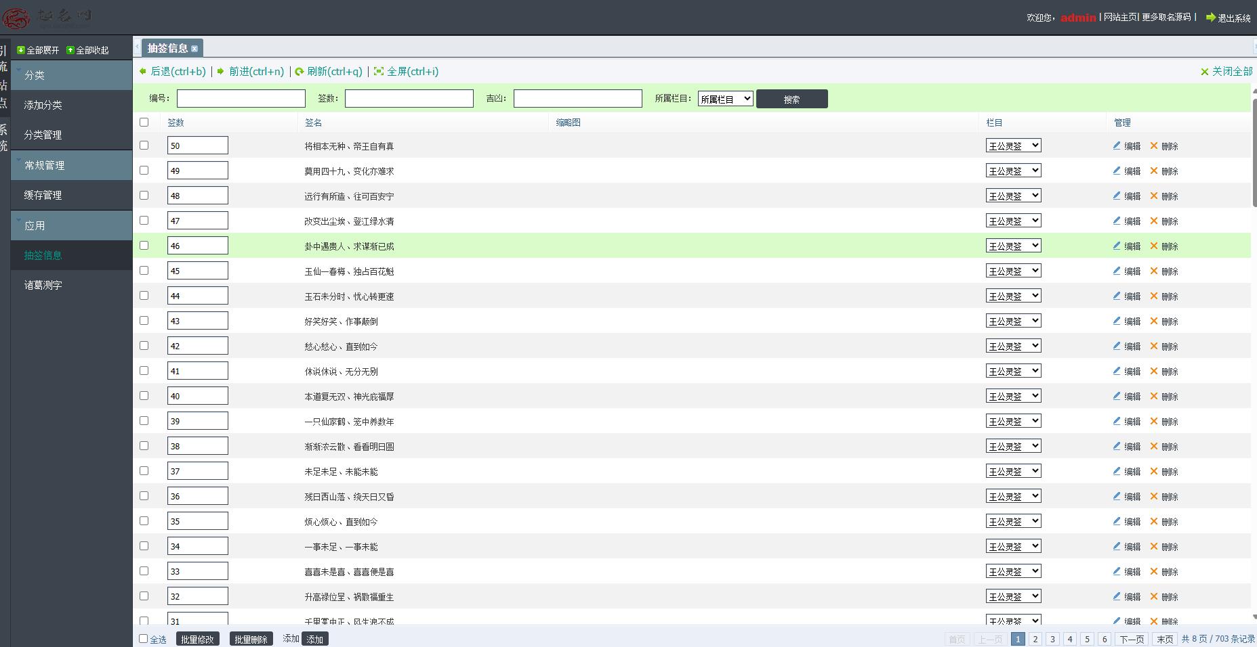Click the pencil edit icon for row 50
Image resolution: width=1257 pixels, height=647 pixels.
[x=1117, y=146]
